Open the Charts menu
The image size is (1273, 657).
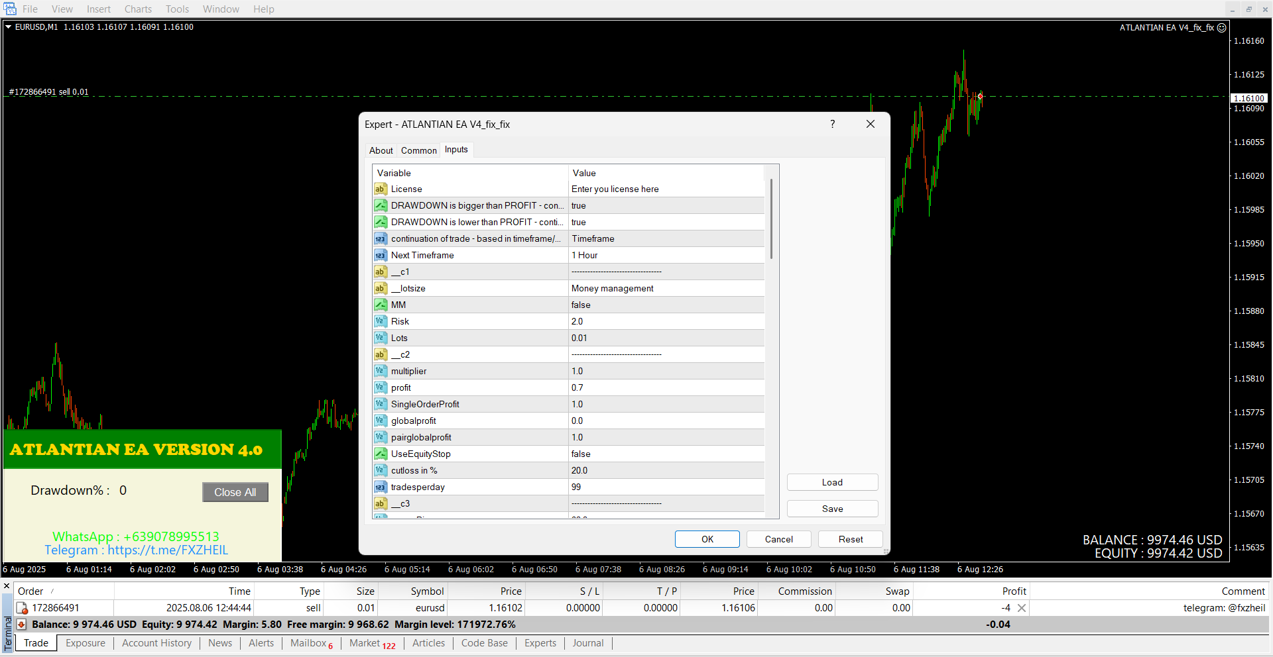[x=138, y=9]
